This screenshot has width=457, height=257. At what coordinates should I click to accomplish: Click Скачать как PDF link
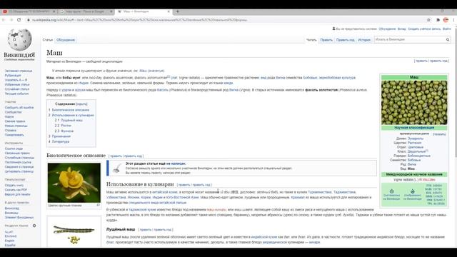click(x=16, y=190)
